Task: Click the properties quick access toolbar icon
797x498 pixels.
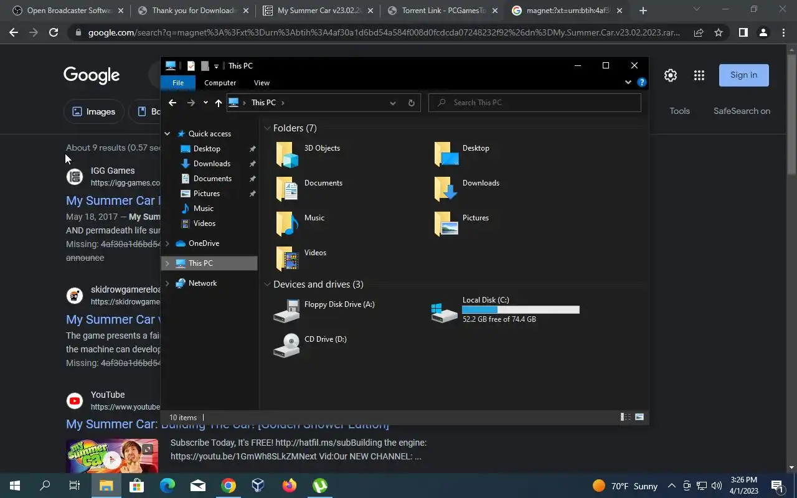Action: [x=191, y=66]
